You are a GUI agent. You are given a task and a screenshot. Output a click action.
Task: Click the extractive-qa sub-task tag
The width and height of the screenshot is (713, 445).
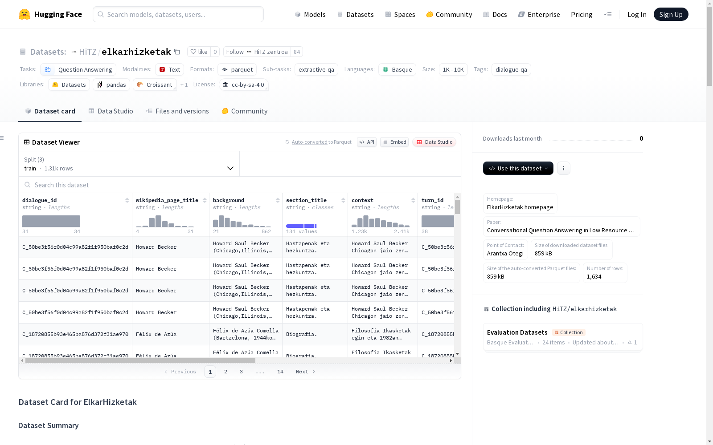[x=316, y=69]
